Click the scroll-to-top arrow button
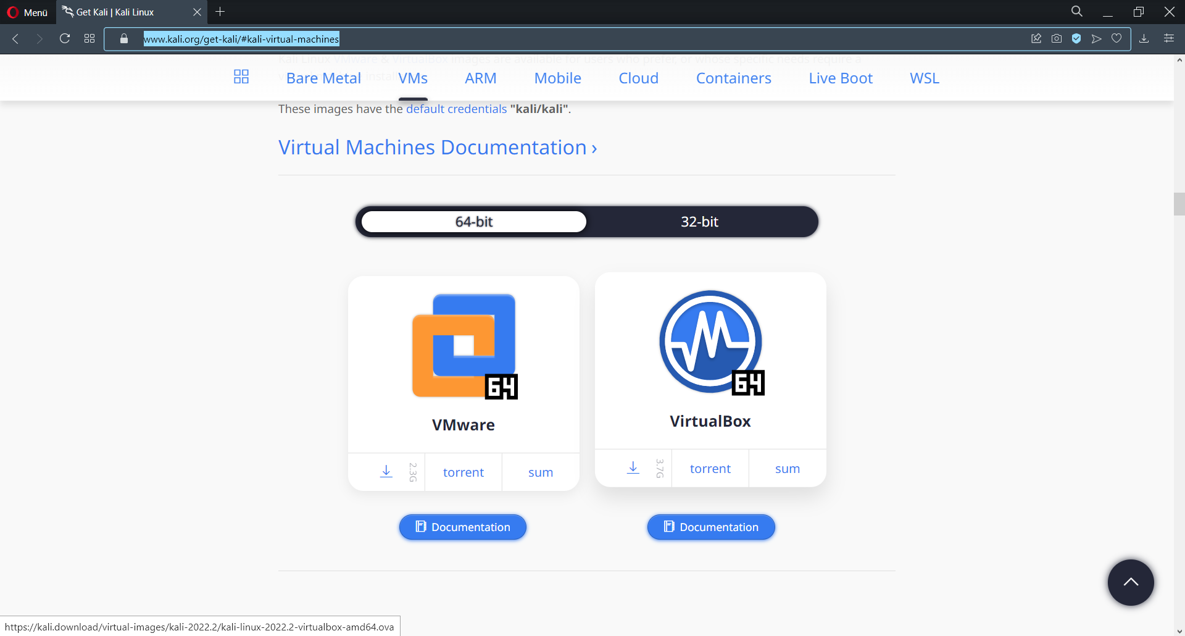This screenshot has height=636, width=1185. tap(1131, 582)
